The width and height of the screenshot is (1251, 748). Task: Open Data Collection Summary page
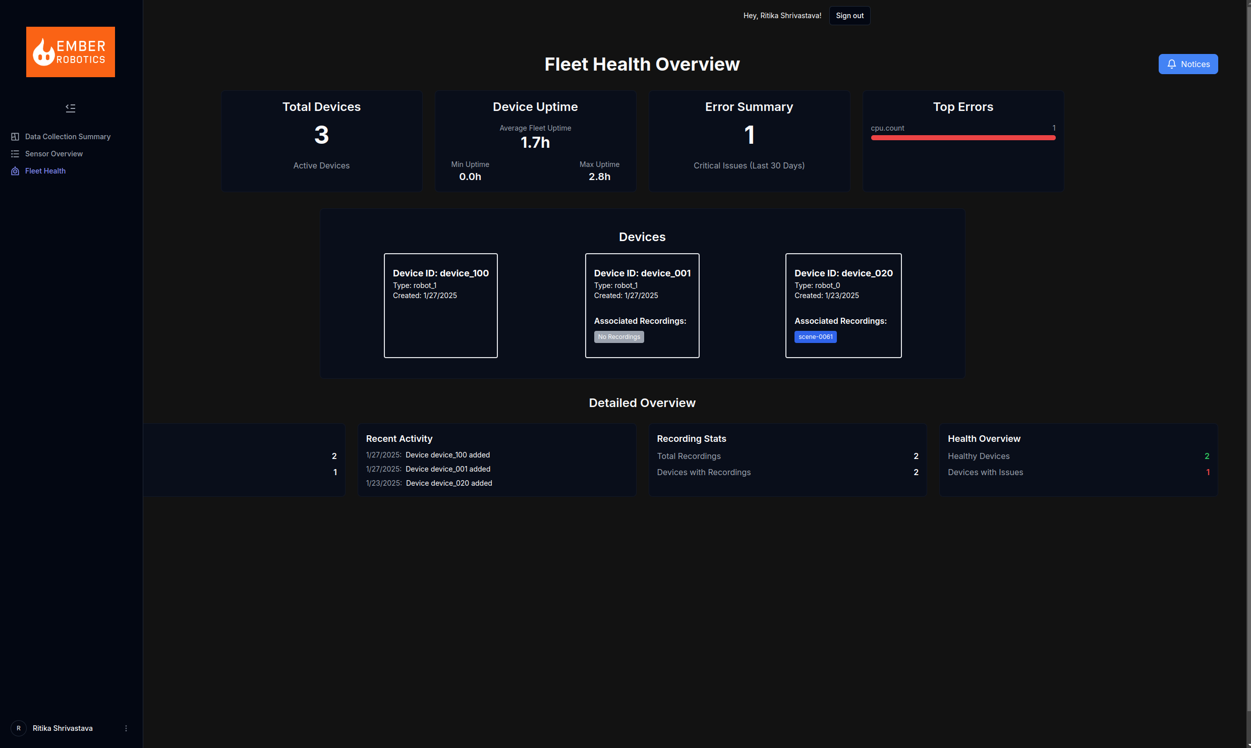pos(68,137)
